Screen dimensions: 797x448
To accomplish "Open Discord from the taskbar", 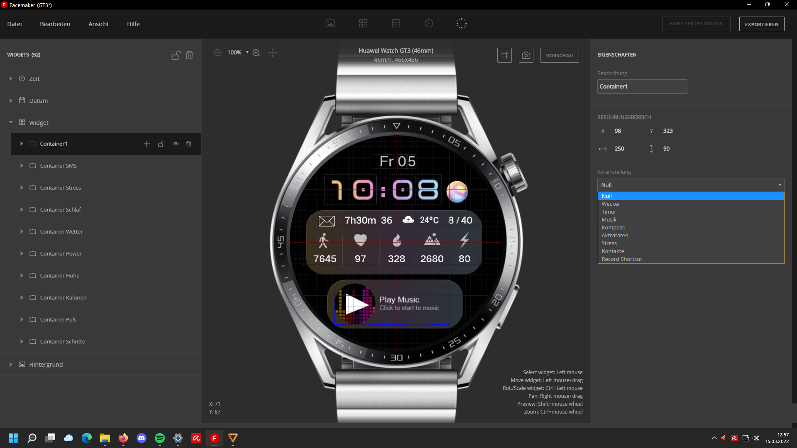I will point(142,438).
